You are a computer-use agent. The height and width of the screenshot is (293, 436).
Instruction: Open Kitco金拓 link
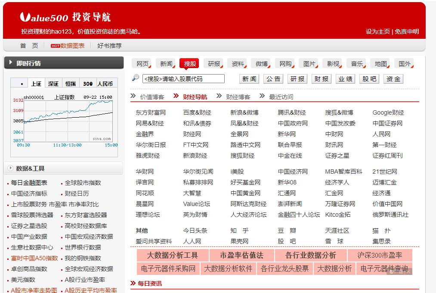tap(337, 215)
